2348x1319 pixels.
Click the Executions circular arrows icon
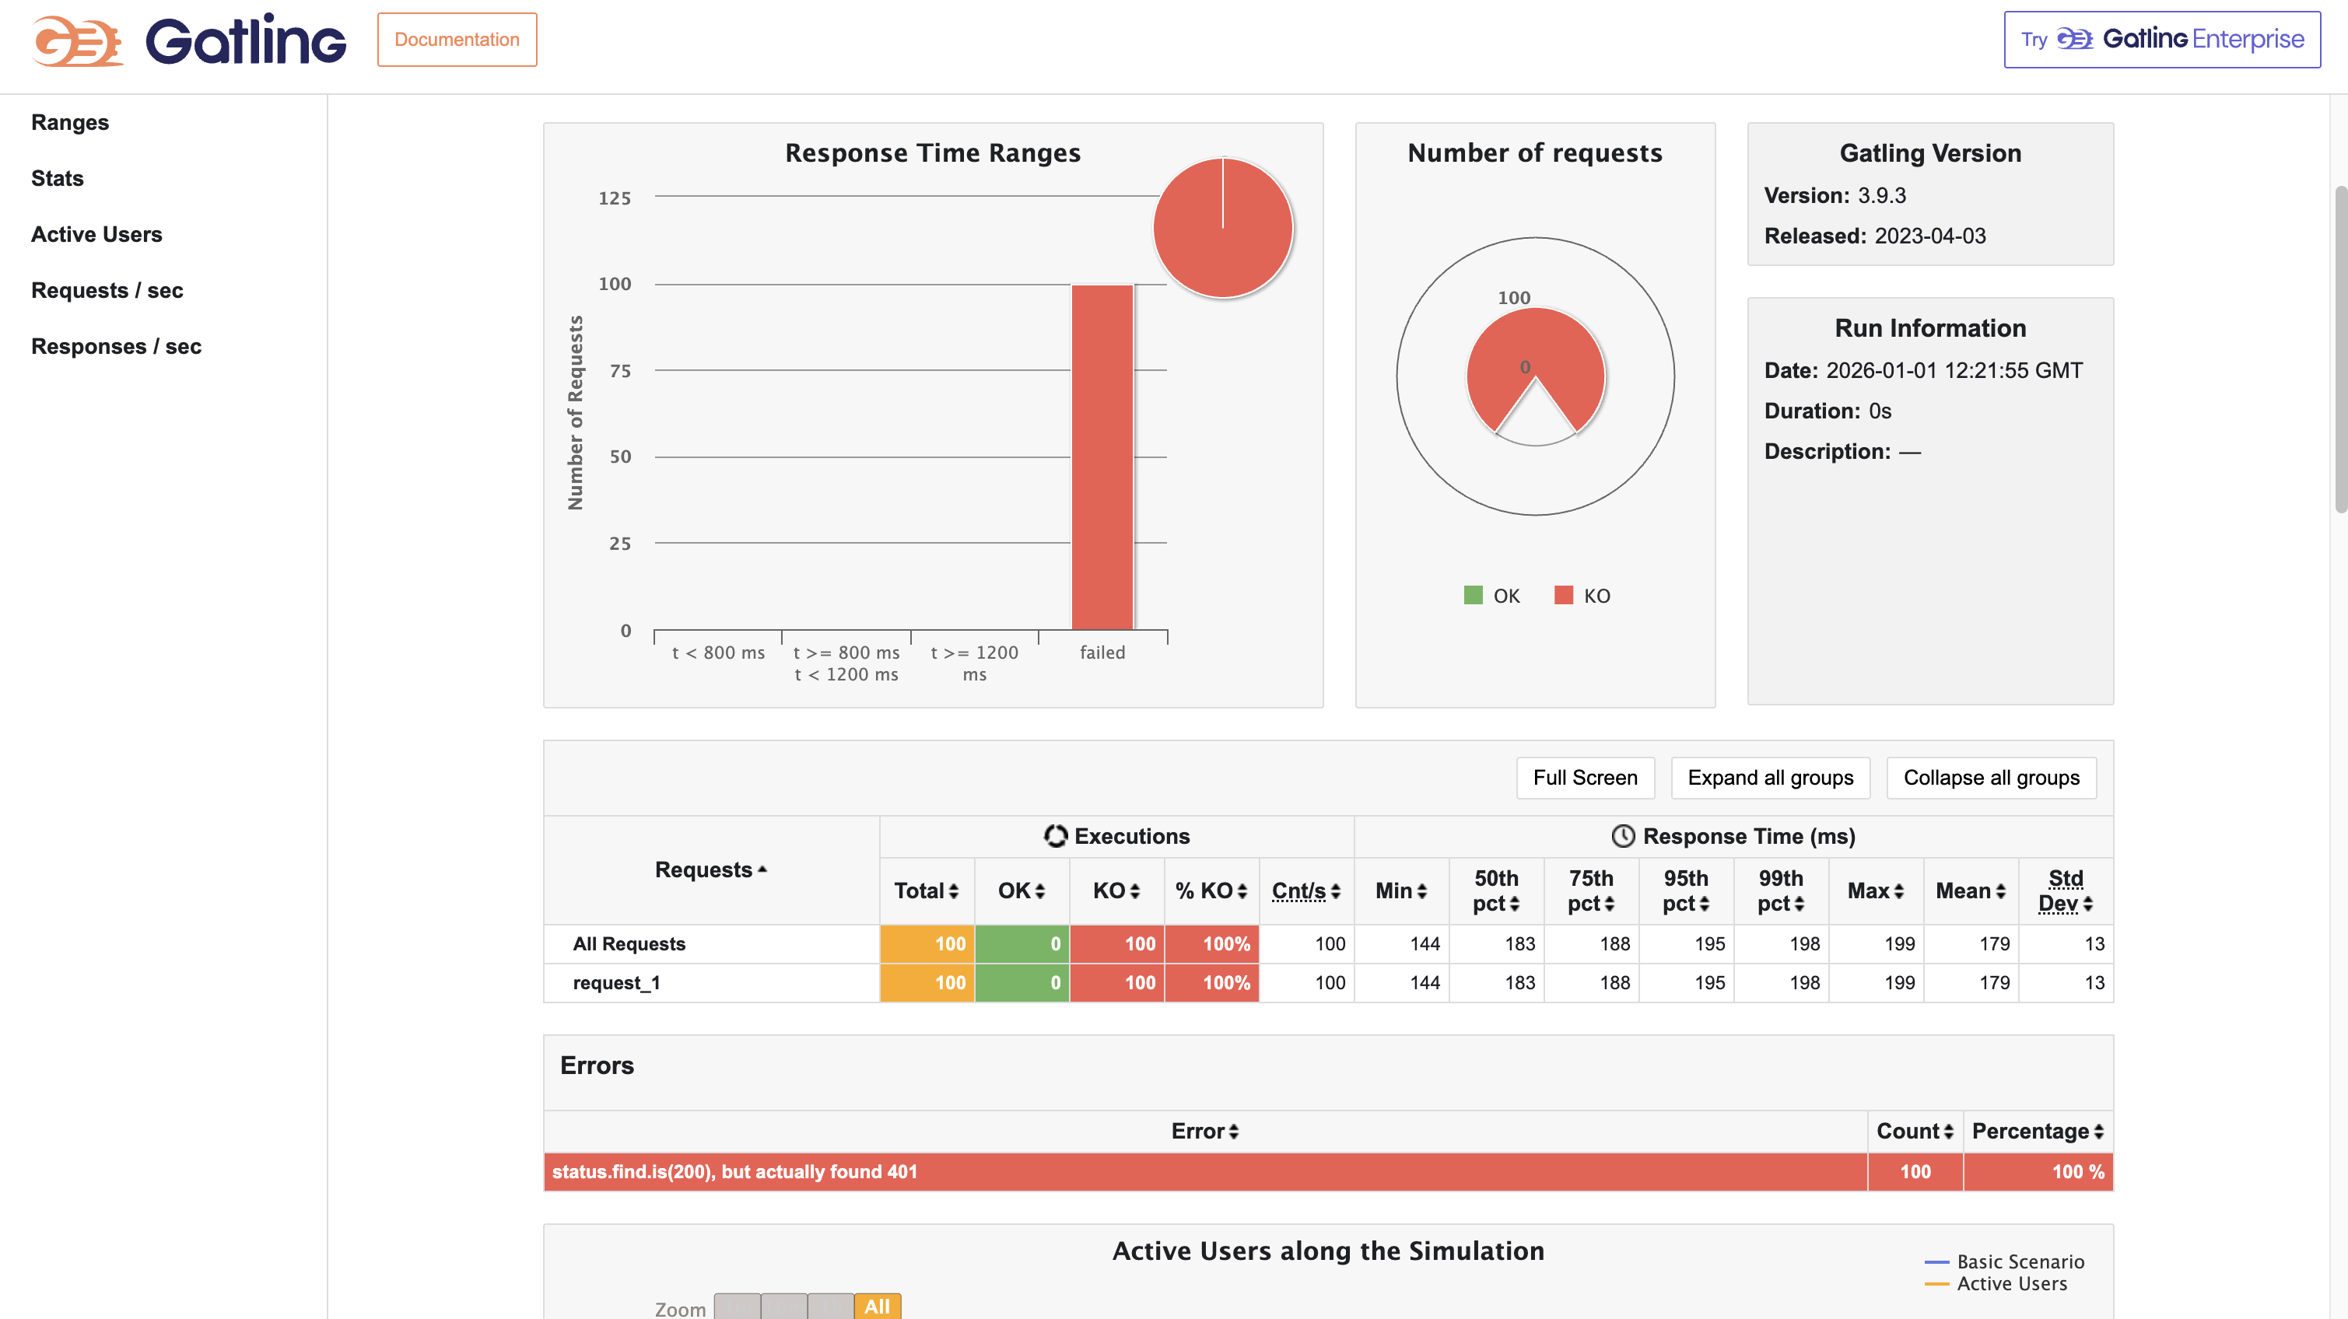pyautogui.click(x=1055, y=835)
